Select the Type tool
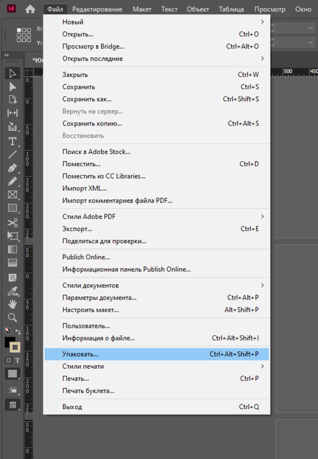This screenshot has height=459, width=318. click(x=13, y=141)
